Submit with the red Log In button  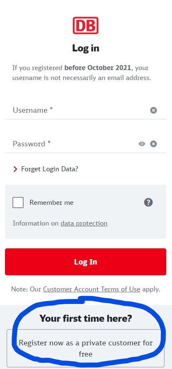[x=85, y=262]
